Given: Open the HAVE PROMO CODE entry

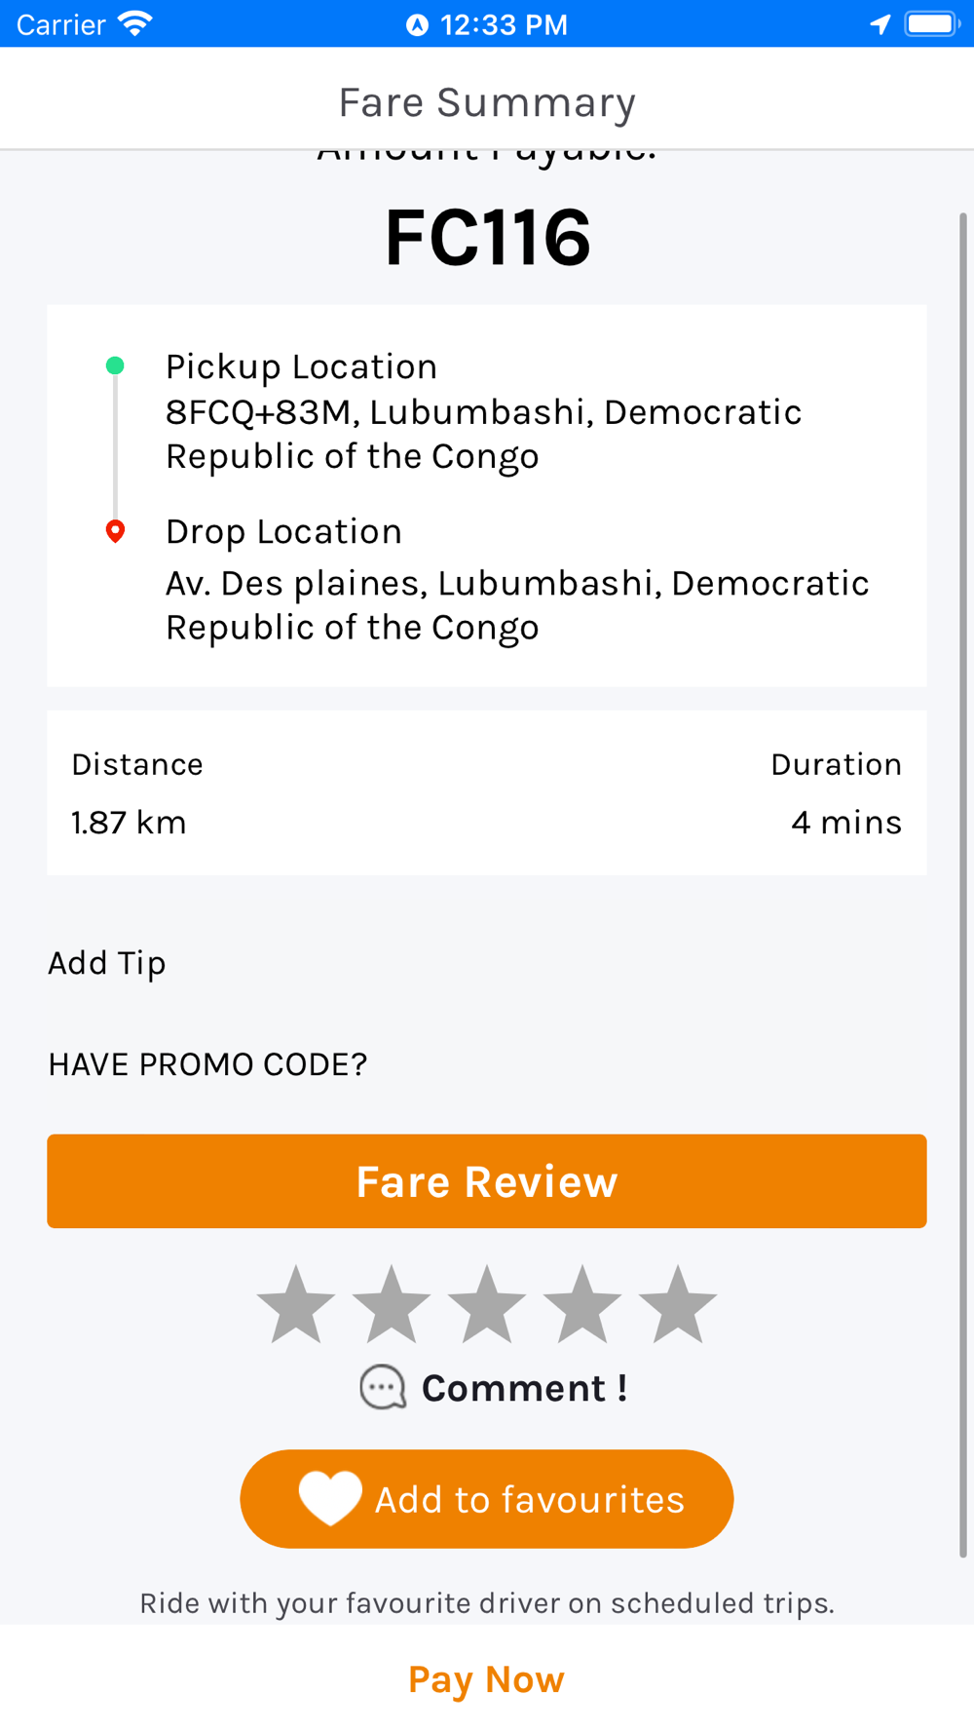Looking at the screenshot, I should tap(207, 1064).
